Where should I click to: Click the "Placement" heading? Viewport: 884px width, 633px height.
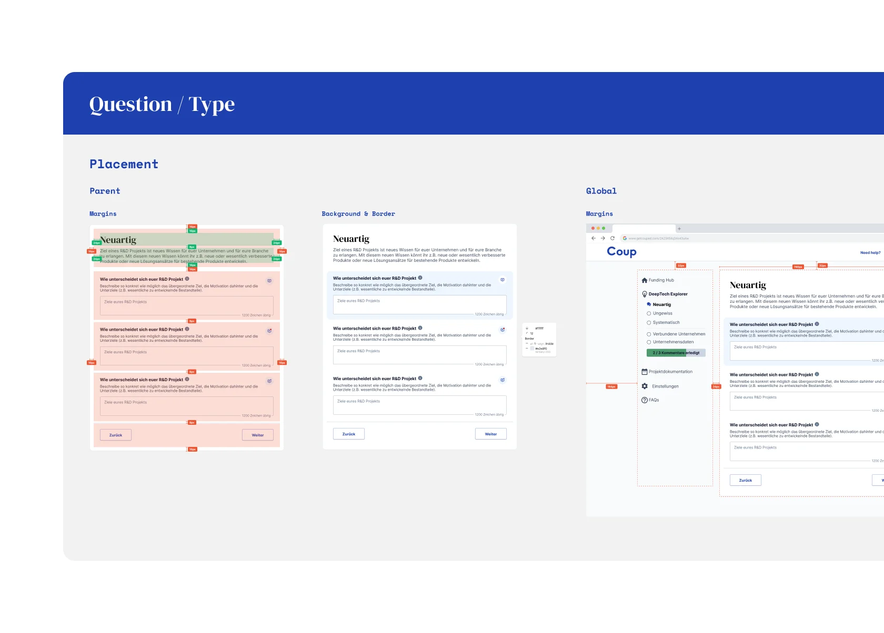pyautogui.click(x=124, y=164)
